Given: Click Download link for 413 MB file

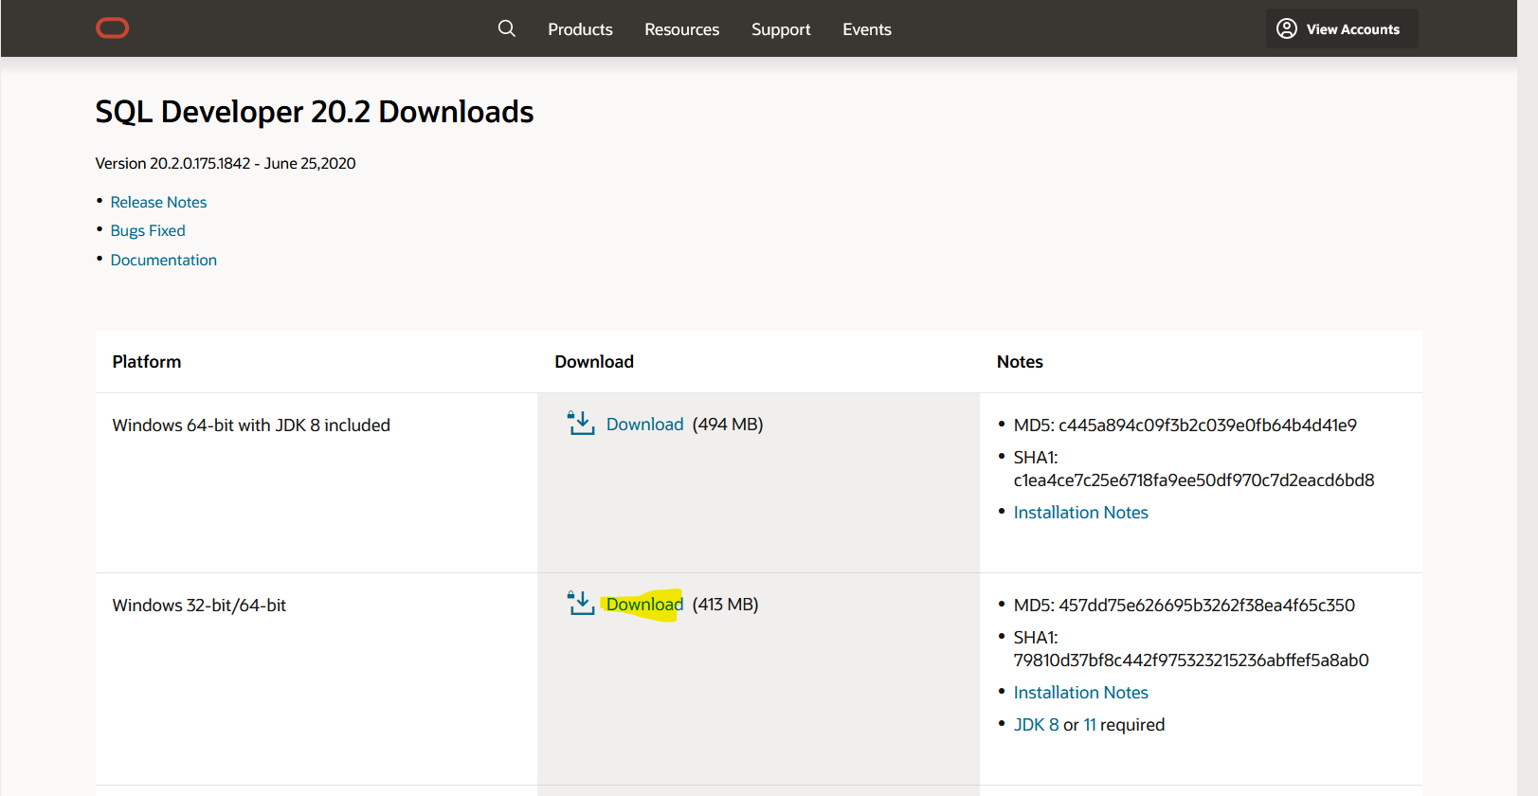Looking at the screenshot, I should 644,605.
